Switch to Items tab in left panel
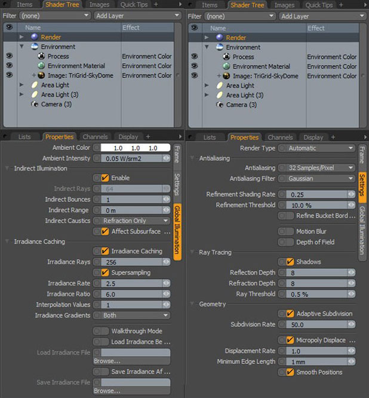The image size is (369, 398). [x=24, y=5]
